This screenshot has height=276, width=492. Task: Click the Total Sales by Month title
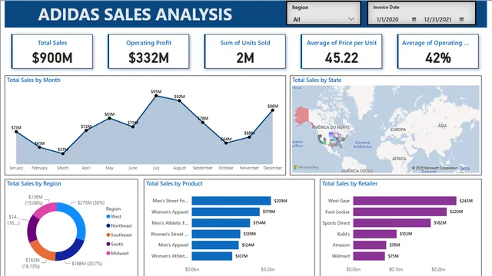tap(34, 80)
